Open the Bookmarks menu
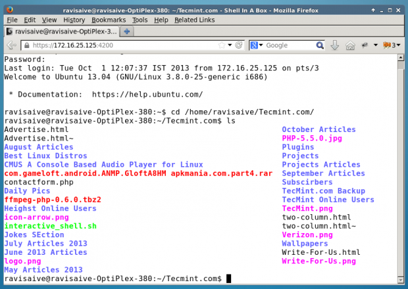This screenshot has width=408, height=289. (x=109, y=20)
